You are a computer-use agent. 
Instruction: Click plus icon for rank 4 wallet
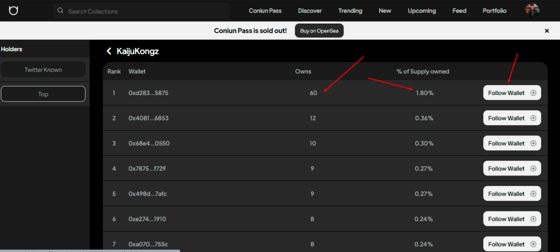click(533, 168)
